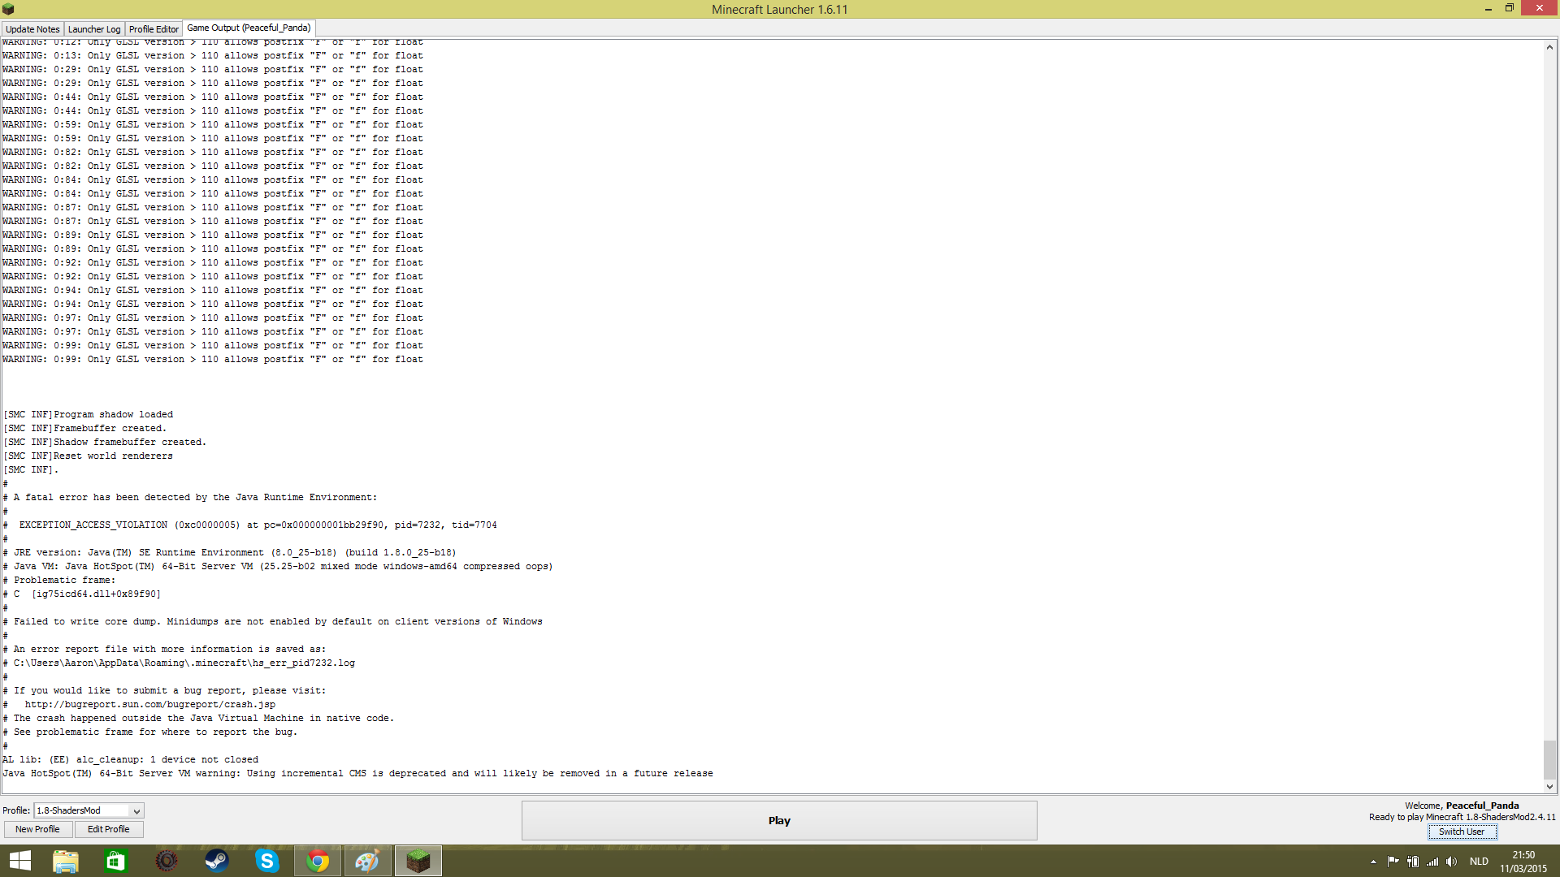This screenshot has height=877, width=1560.
Task: Click 'Shadow framebuffer created.' log line
Action: coord(105,443)
